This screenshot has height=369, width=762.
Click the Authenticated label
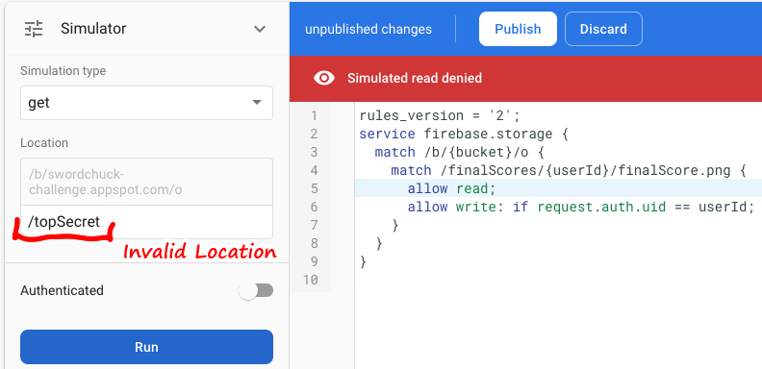pos(63,290)
